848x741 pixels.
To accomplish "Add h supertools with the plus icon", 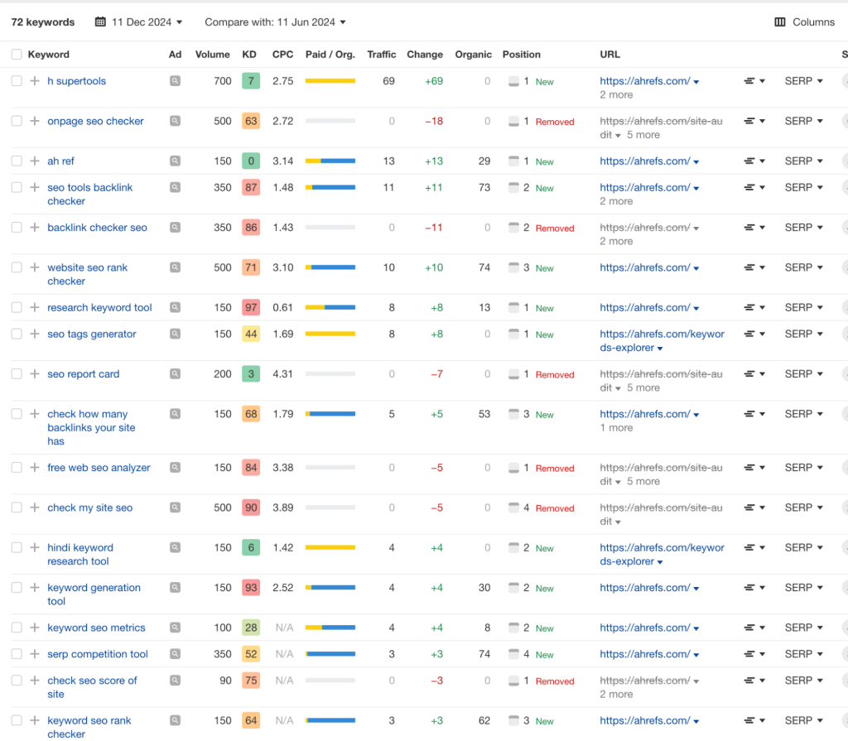I will [35, 80].
